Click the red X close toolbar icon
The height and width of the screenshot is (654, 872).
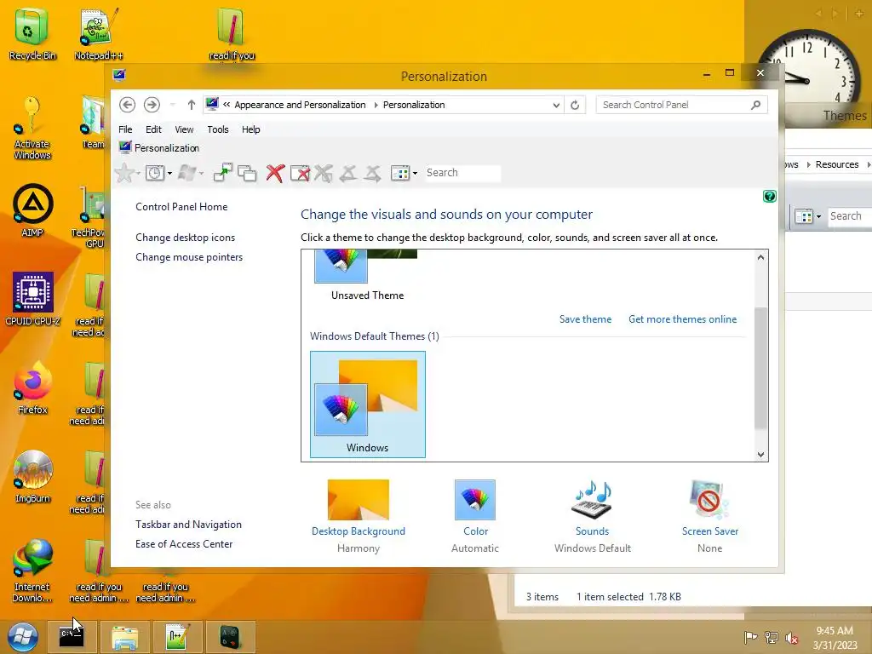[275, 173]
